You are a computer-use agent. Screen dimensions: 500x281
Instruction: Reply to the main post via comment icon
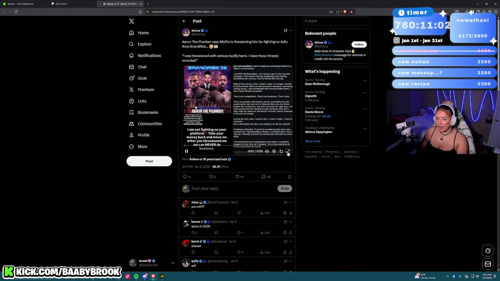point(185,177)
